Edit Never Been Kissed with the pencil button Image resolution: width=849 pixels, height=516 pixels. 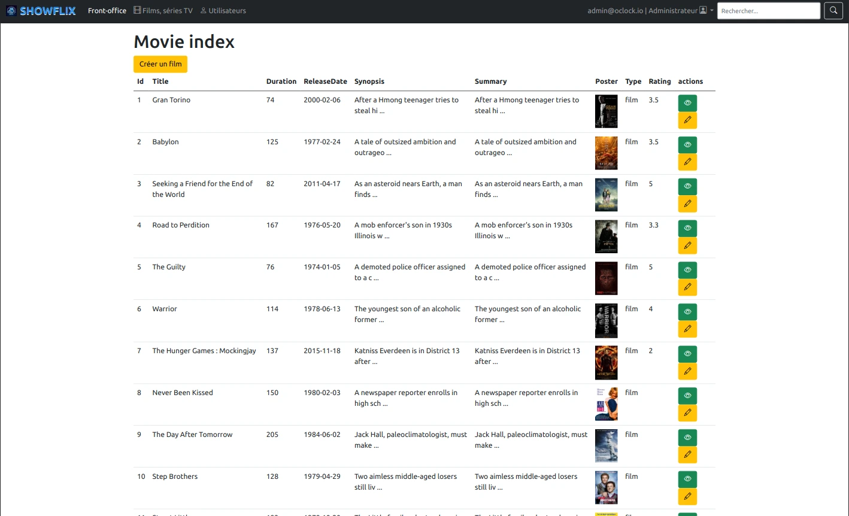point(687,413)
